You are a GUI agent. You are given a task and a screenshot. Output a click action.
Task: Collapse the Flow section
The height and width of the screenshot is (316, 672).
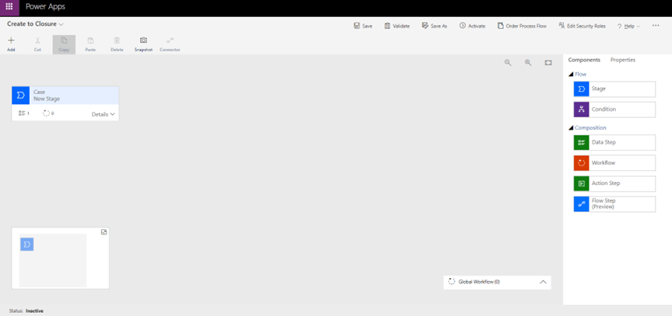click(572, 75)
